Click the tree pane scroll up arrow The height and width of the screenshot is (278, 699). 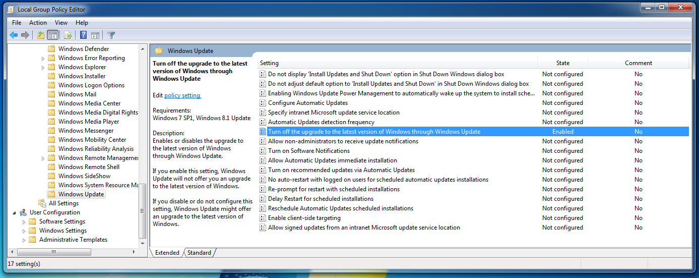tap(143, 48)
